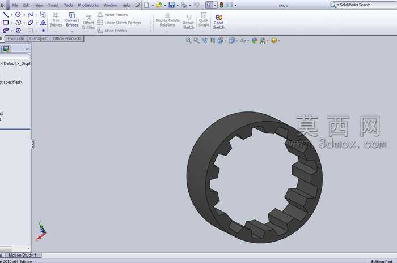Open the View Orientation dropdown
The image size is (397, 263).
click(x=221, y=40)
